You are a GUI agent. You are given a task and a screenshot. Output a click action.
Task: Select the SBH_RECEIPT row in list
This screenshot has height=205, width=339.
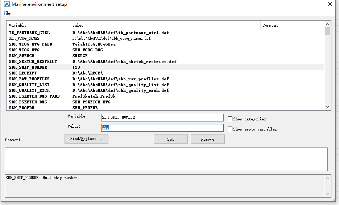pyautogui.click(x=23, y=73)
